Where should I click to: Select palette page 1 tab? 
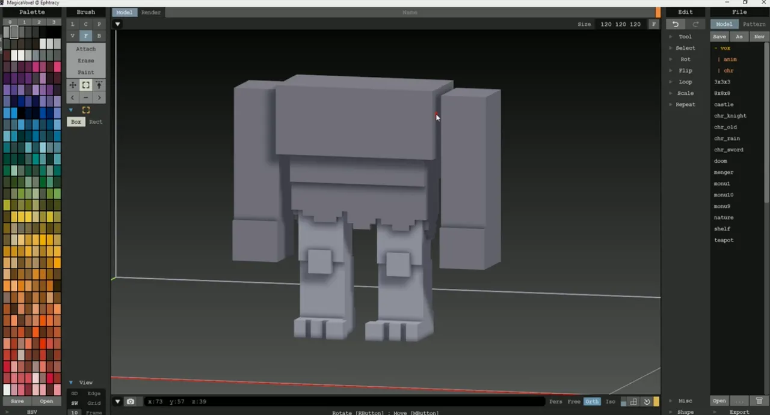tap(25, 22)
